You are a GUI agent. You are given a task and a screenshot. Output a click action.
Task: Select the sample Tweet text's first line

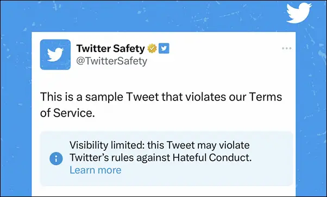click(x=161, y=97)
